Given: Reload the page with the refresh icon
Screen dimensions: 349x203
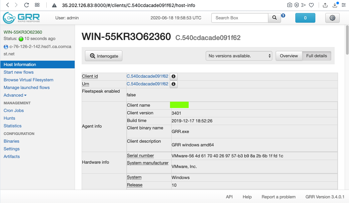Looking at the screenshot, I should [26, 5].
